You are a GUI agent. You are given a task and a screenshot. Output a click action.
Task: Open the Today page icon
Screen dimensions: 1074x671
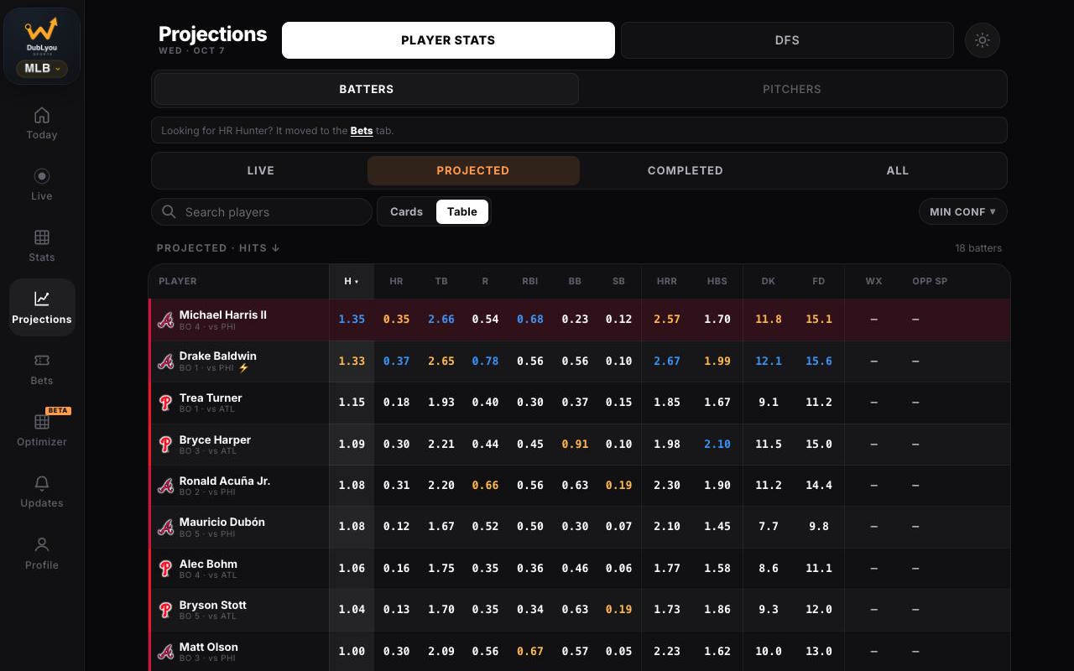click(42, 115)
